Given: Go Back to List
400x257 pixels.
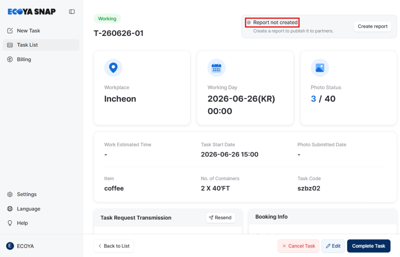Looking at the screenshot, I should [x=114, y=246].
